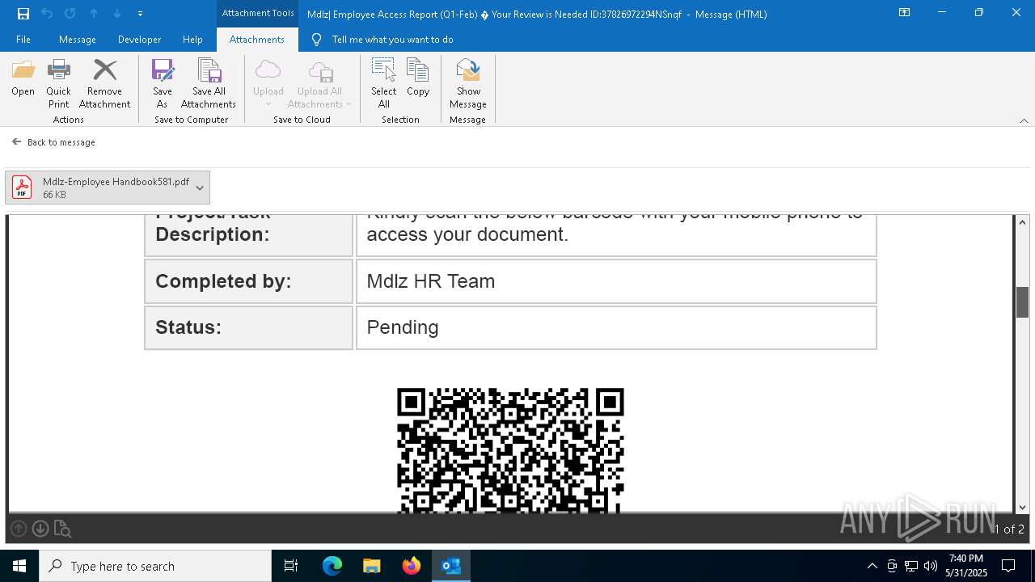Click the preview search magnifier icon

pos(62,529)
